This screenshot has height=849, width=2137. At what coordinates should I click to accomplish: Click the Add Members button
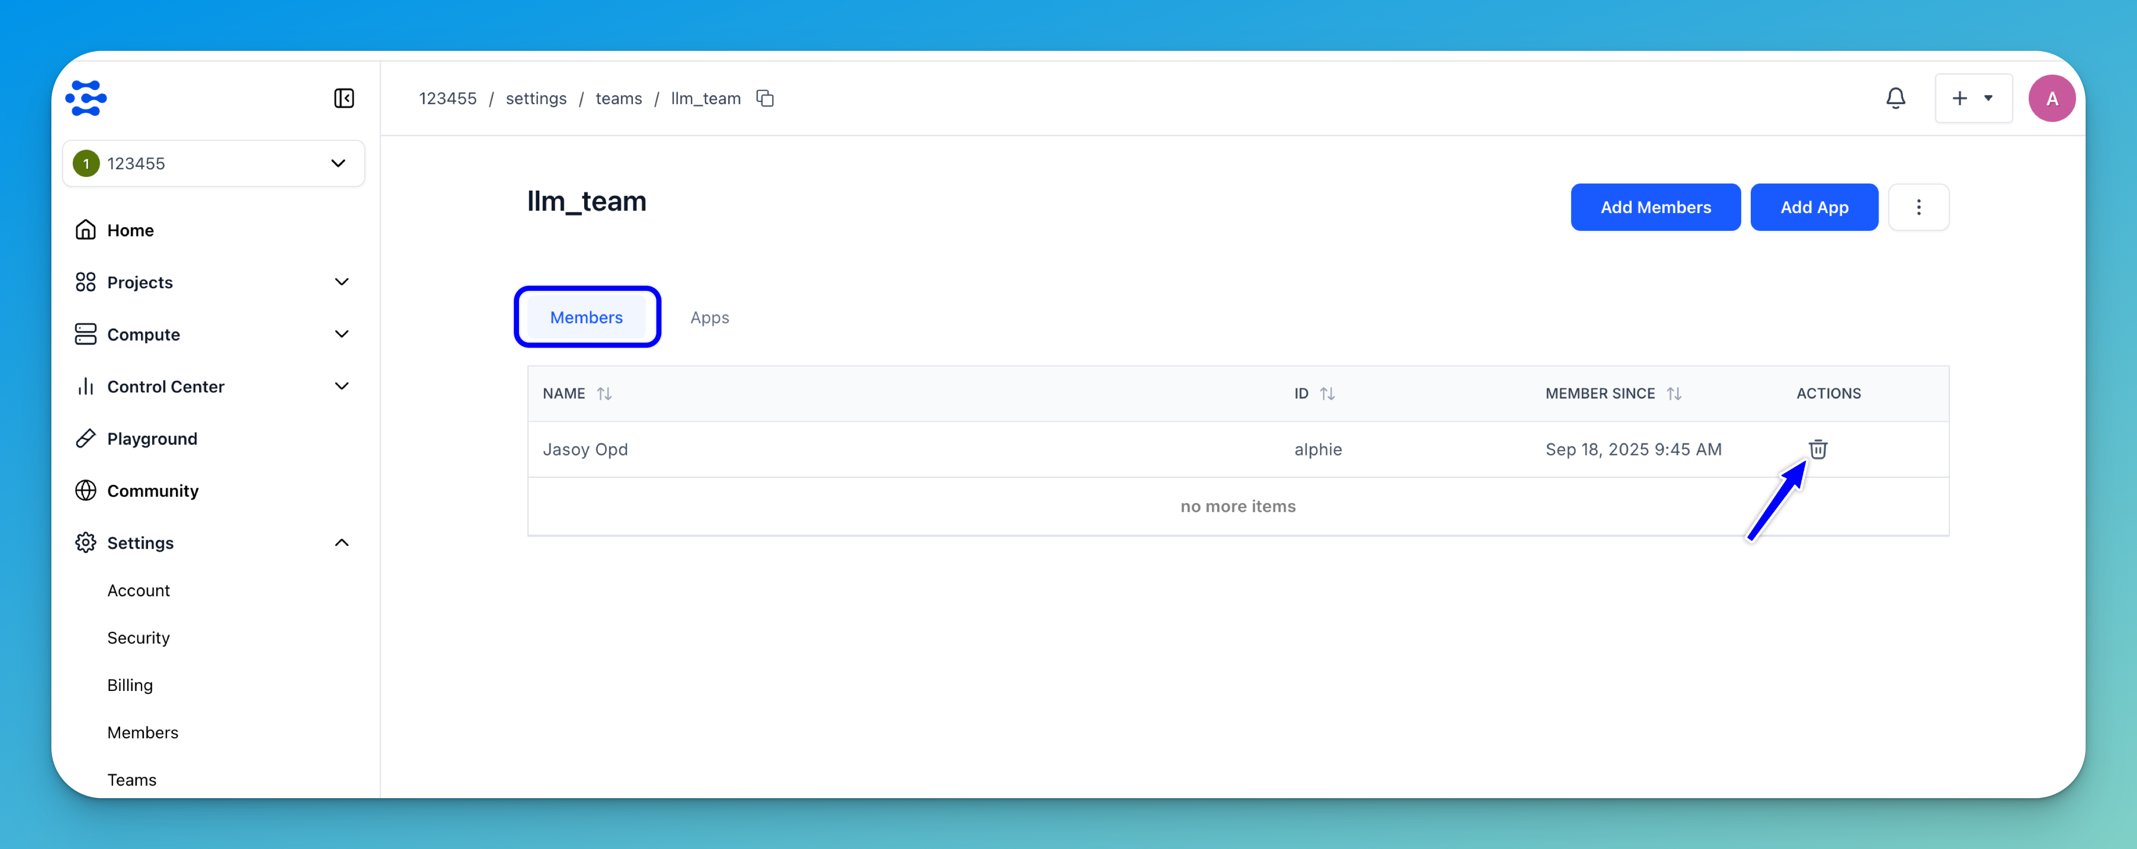[1655, 207]
